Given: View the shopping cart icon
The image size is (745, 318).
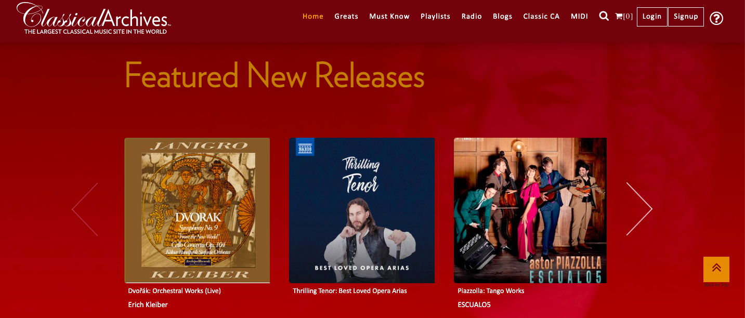Looking at the screenshot, I should click(619, 16).
